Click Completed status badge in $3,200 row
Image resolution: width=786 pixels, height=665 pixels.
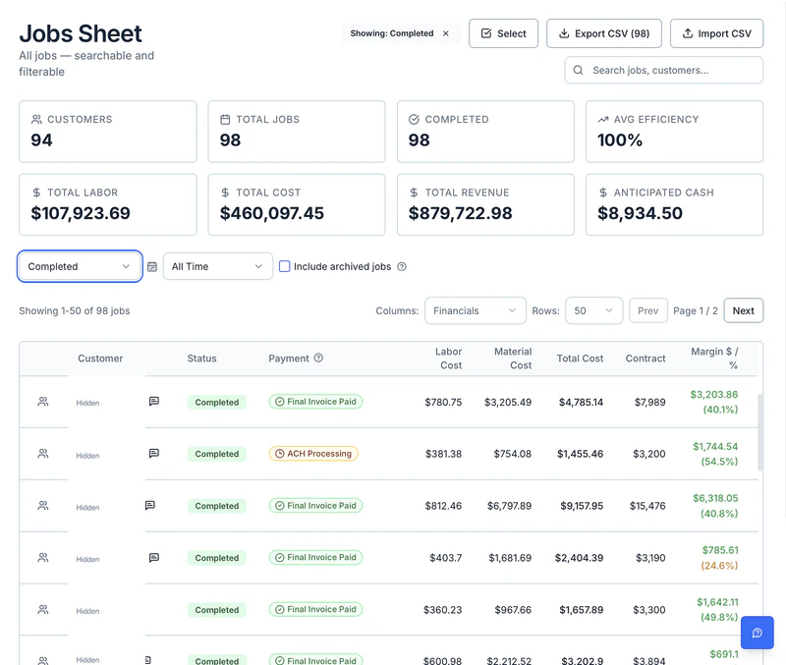pyautogui.click(x=217, y=454)
